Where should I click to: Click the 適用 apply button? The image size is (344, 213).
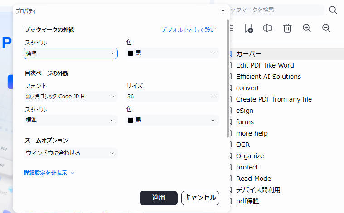(x=158, y=198)
